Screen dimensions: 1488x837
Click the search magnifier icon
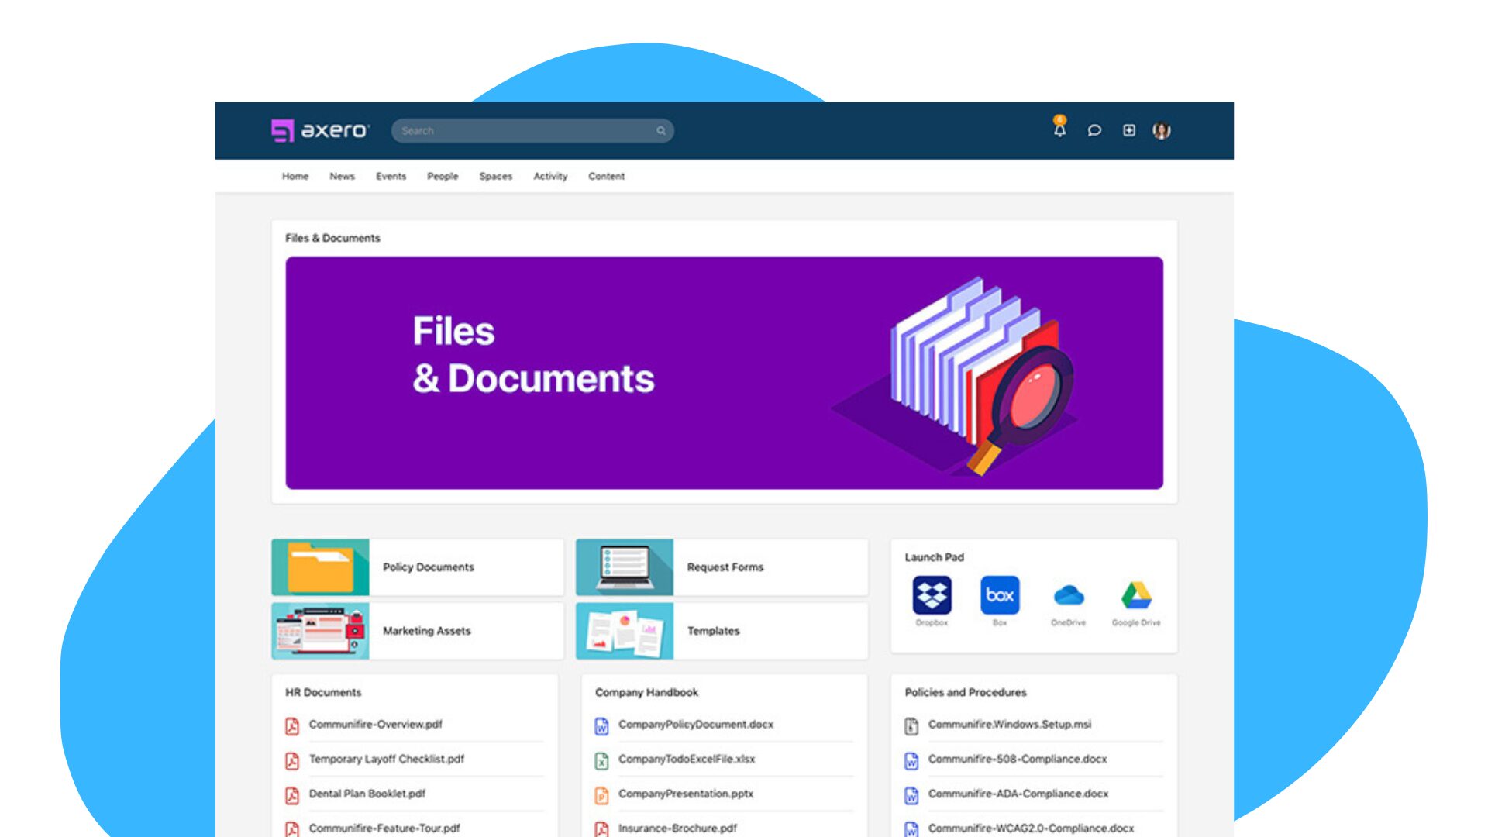pos(660,130)
